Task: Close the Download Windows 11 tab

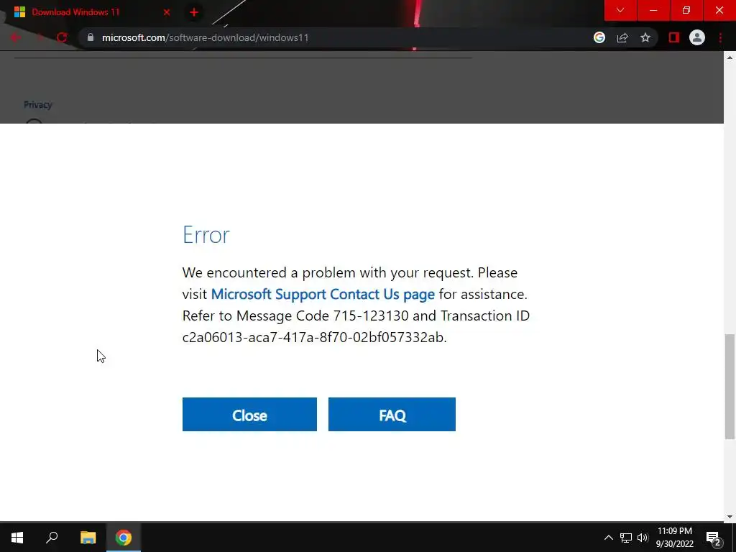Action: [167, 12]
